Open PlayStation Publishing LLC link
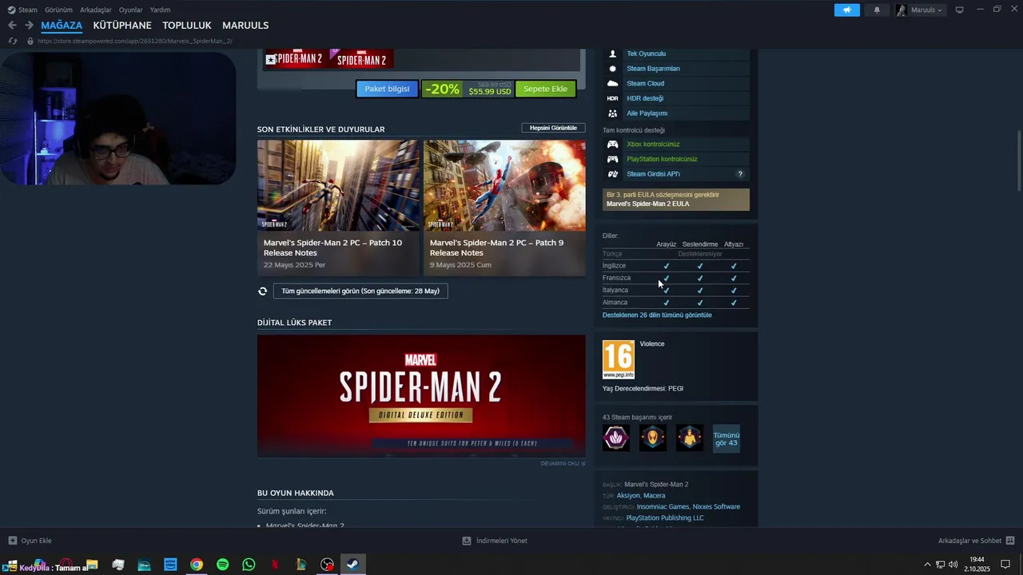 pos(665,518)
